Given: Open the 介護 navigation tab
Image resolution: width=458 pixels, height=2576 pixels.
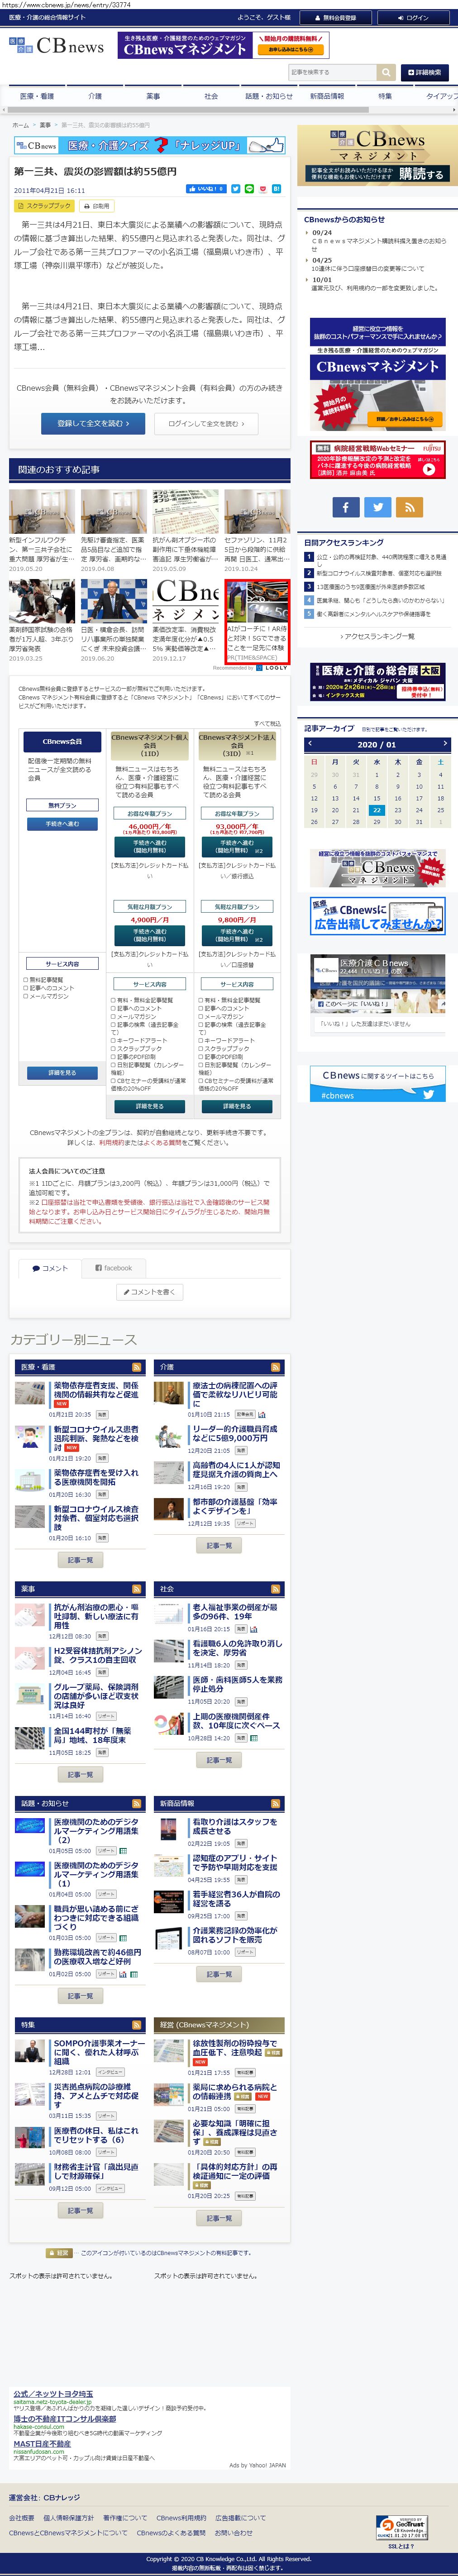Looking at the screenshot, I should 95,96.
